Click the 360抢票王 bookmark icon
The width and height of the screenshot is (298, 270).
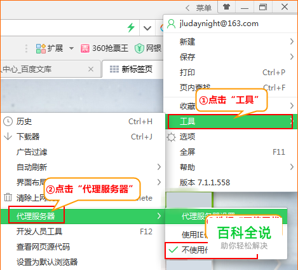pos(85,48)
